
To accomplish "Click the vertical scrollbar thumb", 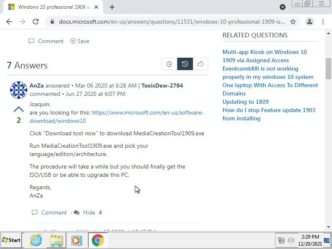I will click(x=328, y=68).
